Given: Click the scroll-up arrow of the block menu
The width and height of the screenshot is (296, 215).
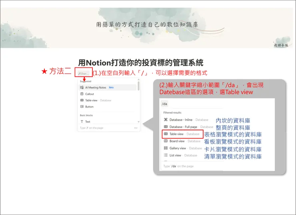Looking at the screenshot, I should [x=138, y=79].
